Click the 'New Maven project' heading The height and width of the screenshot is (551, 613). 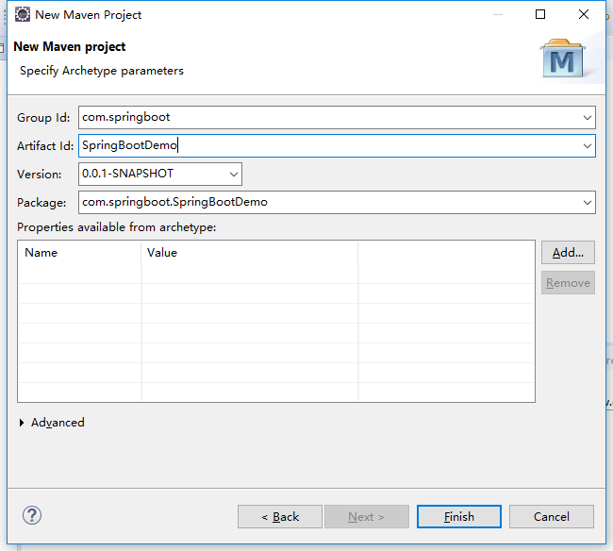pos(70,46)
